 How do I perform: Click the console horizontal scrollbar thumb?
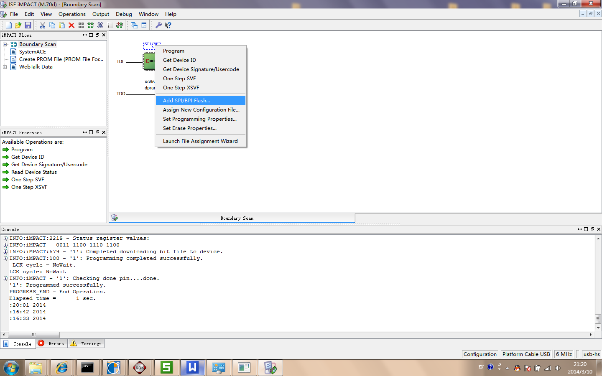click(x=34, y=335)
